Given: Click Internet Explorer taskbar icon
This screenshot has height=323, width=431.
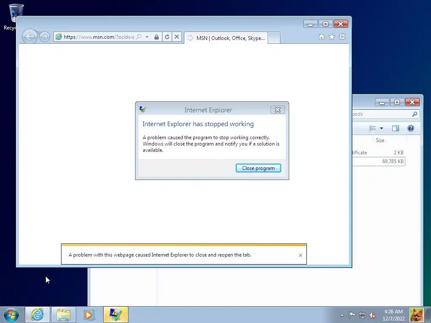Looking at the screenshot, I should coord(37,315).
